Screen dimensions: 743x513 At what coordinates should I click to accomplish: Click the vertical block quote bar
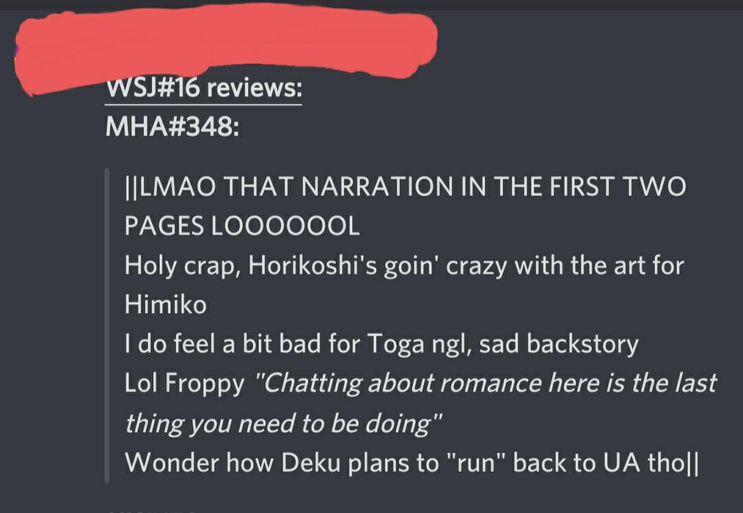[107, 325]
